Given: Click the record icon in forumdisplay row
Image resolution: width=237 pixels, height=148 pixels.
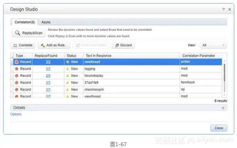Looking at the screenshot, I should (17, 76).
